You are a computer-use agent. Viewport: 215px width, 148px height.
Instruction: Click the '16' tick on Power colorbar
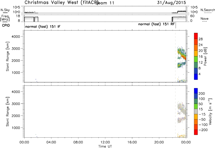pyautogui.click(x=200, y=57)
